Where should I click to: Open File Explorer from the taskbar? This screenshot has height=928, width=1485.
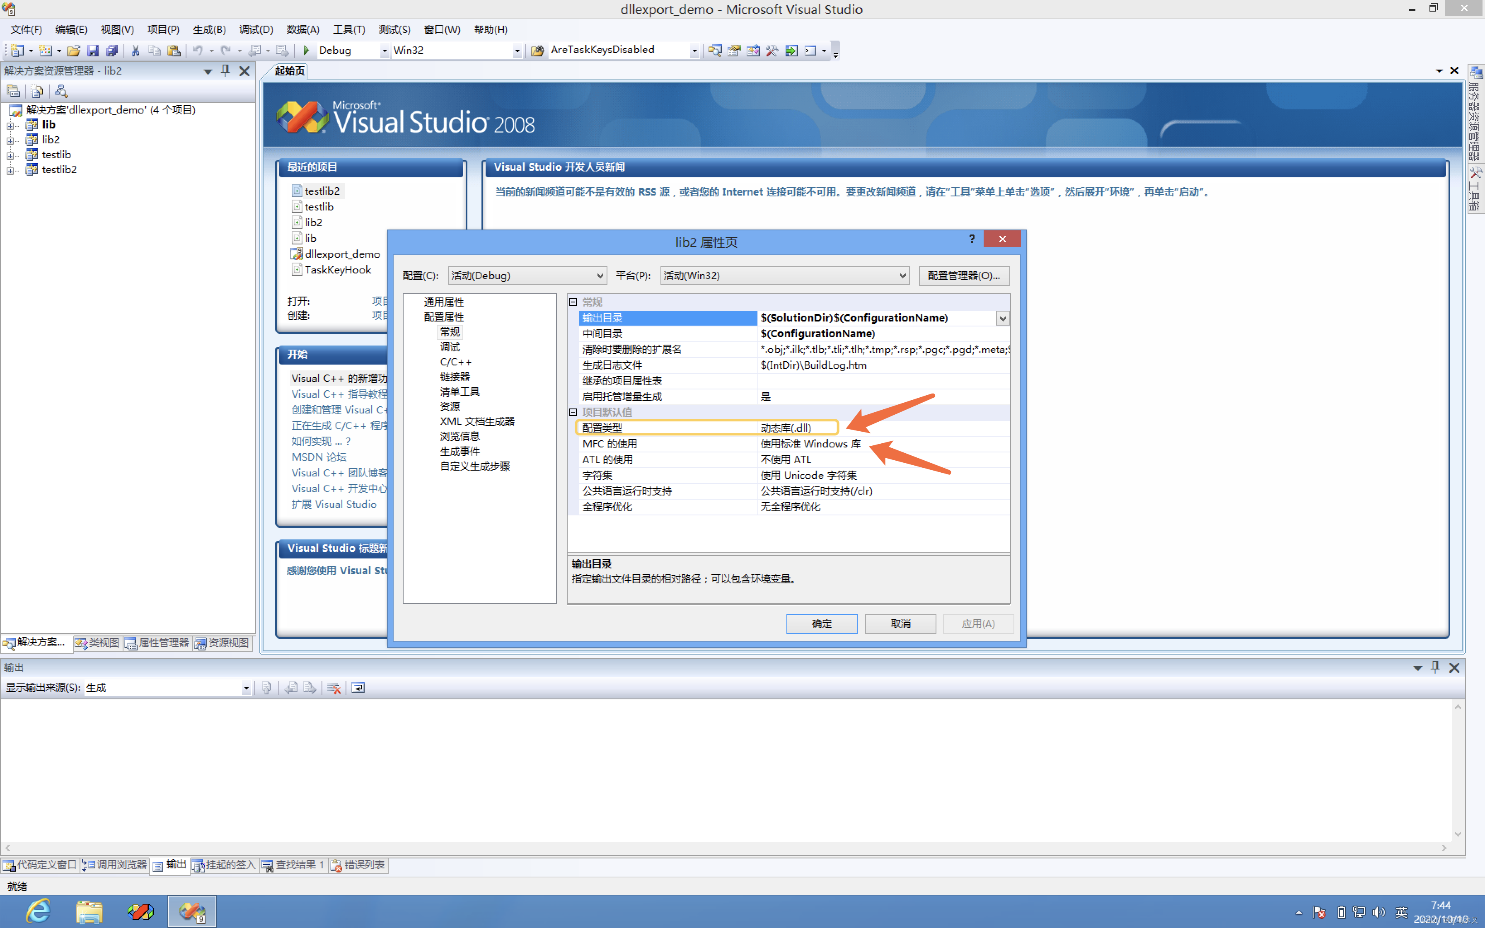[89, 911]
